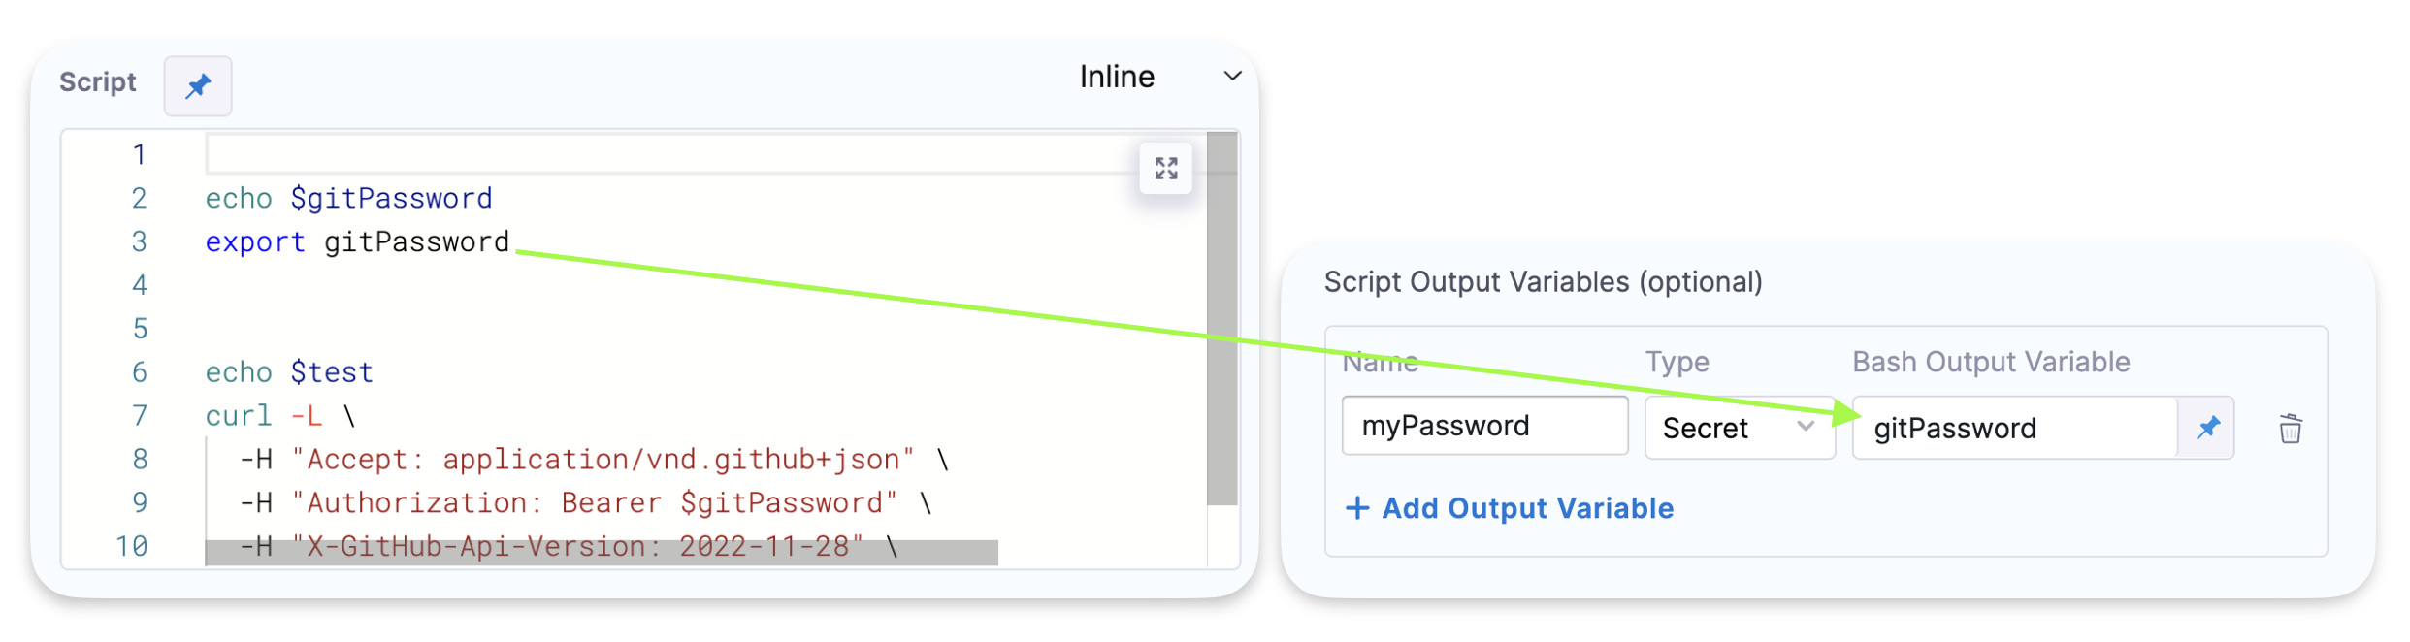Click the curl -L line in script
The height and width of the screenshot is (642, 2410).
point(280,416)
